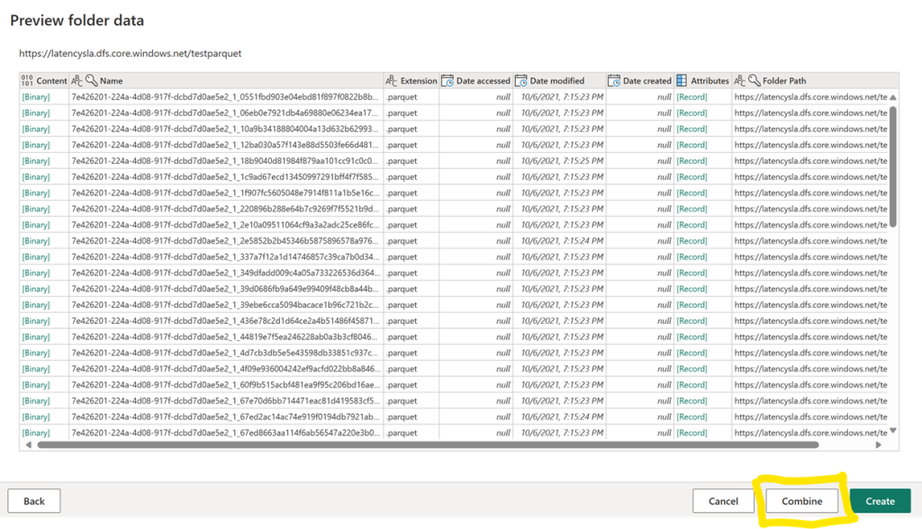
Task: Click the datetime icon in Date accessed header
Action: click(447, 81)
